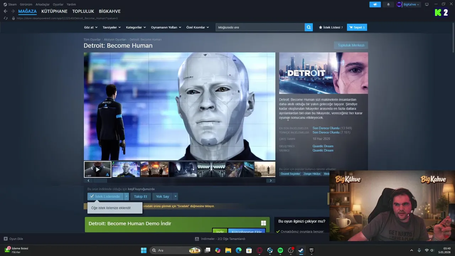Expand the Kategoriler dropdown

pyautogui.click(x=136, y=27)
